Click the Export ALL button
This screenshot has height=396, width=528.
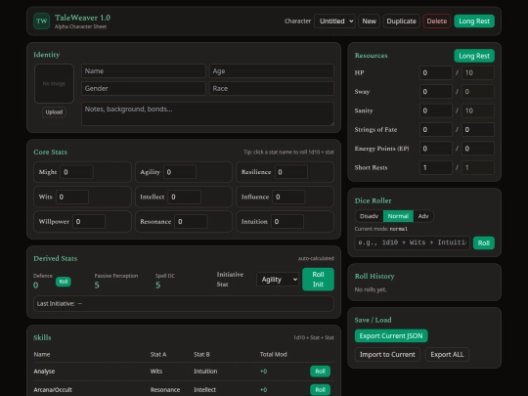[x=447, y=354]
